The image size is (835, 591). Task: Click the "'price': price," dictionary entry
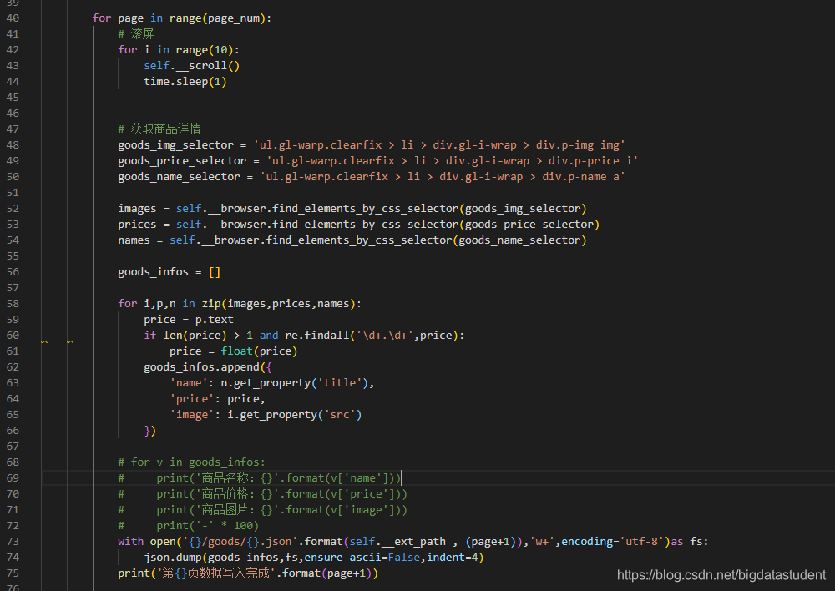click(217, 399)
